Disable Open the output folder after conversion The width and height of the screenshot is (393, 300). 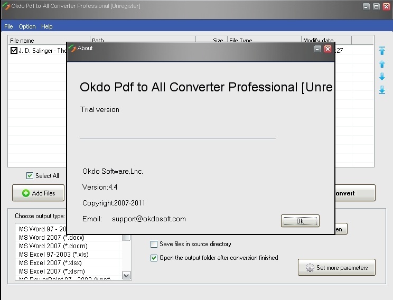[x=154, y=258]
